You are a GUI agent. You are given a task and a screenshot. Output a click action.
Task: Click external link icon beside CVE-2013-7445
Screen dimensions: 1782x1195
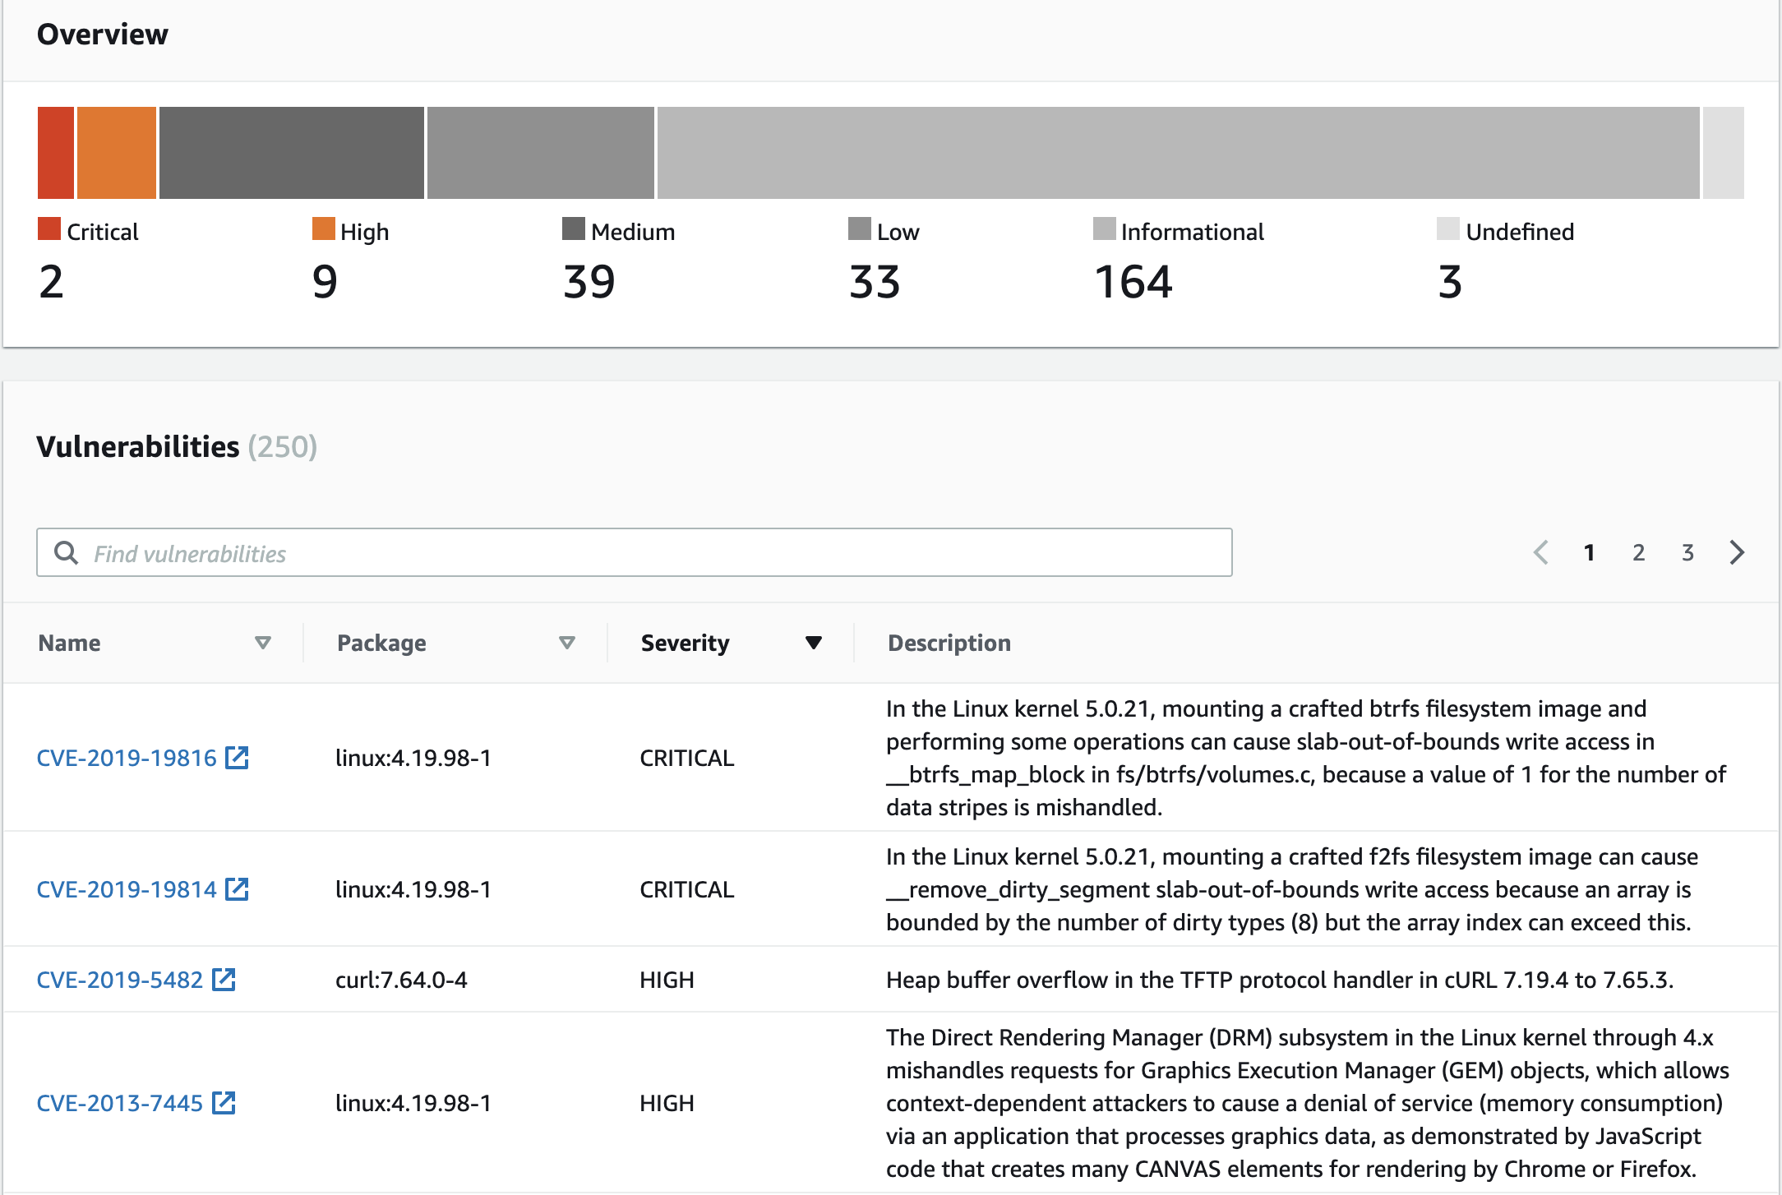[x=224, y=1103]
